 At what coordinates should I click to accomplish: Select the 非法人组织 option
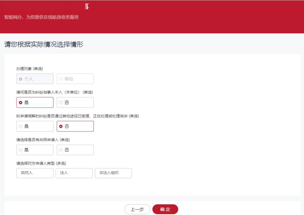[x=113, y=173]
